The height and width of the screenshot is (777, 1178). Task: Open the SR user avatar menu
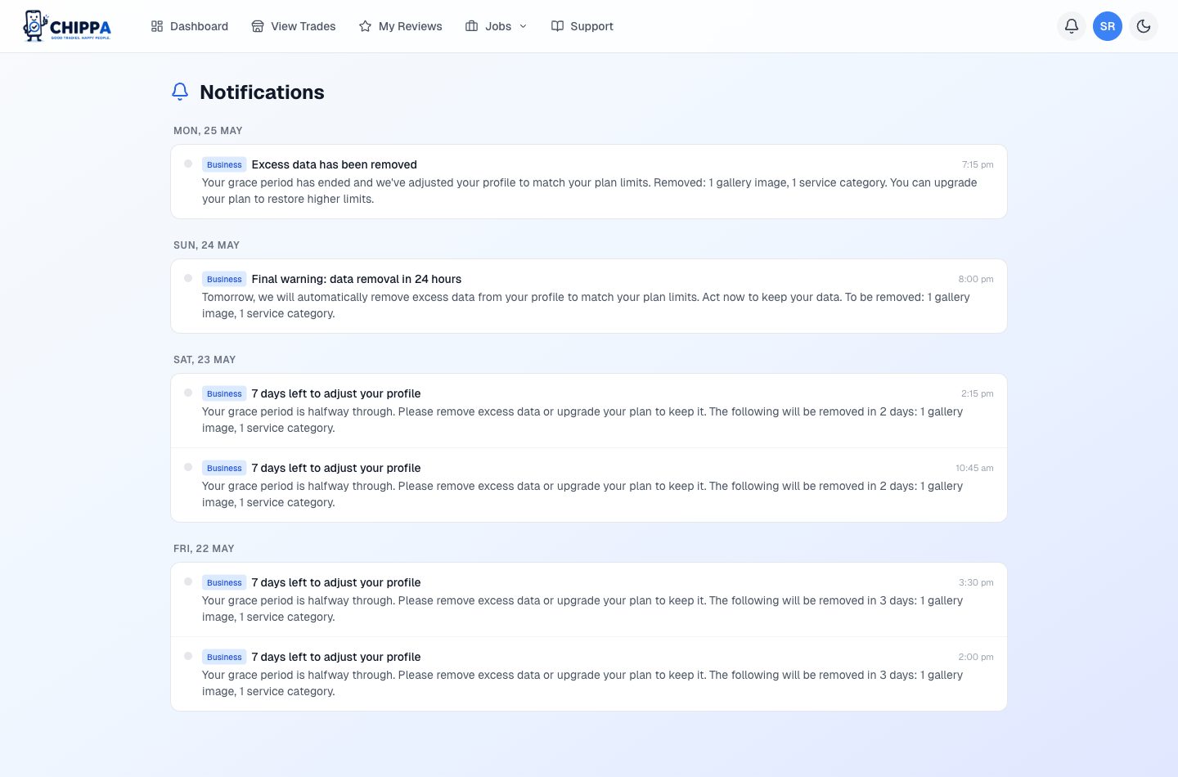click(1108, 26)
